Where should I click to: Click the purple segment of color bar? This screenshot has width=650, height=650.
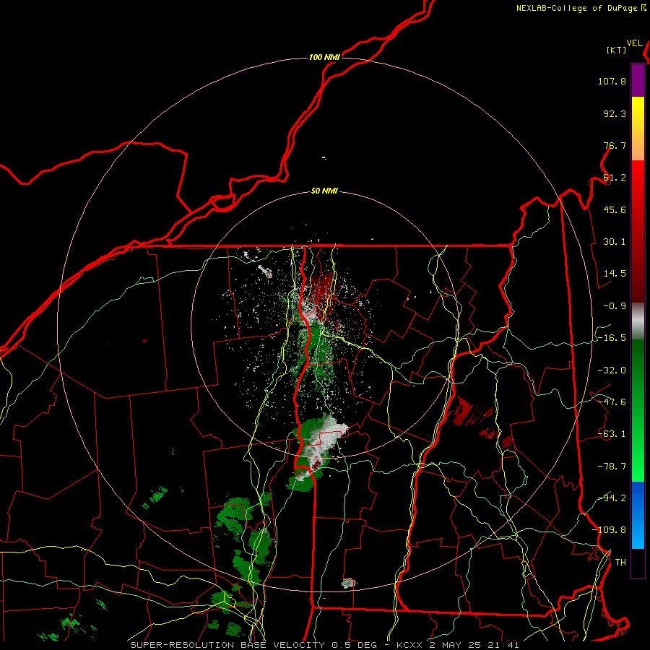[638, 81]
